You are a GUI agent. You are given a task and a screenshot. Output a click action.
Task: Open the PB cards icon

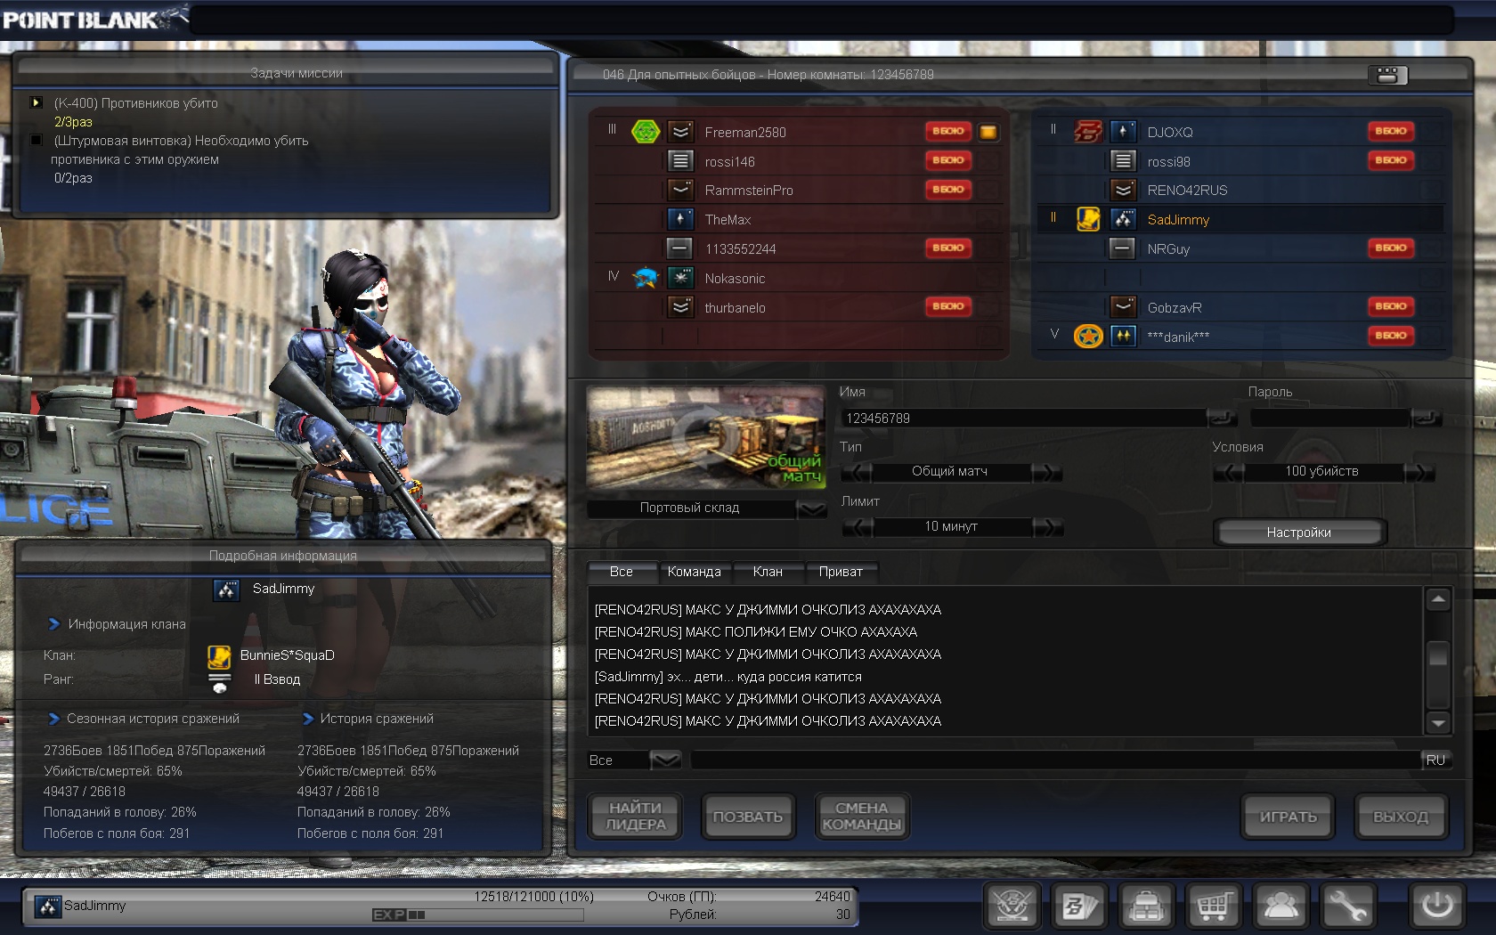tap(1078, 907)
